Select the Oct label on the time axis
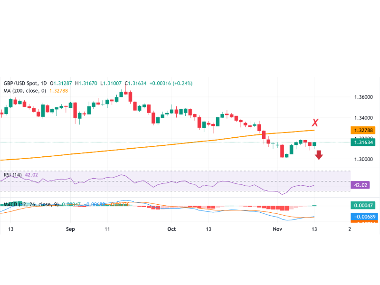 point(171,229)
